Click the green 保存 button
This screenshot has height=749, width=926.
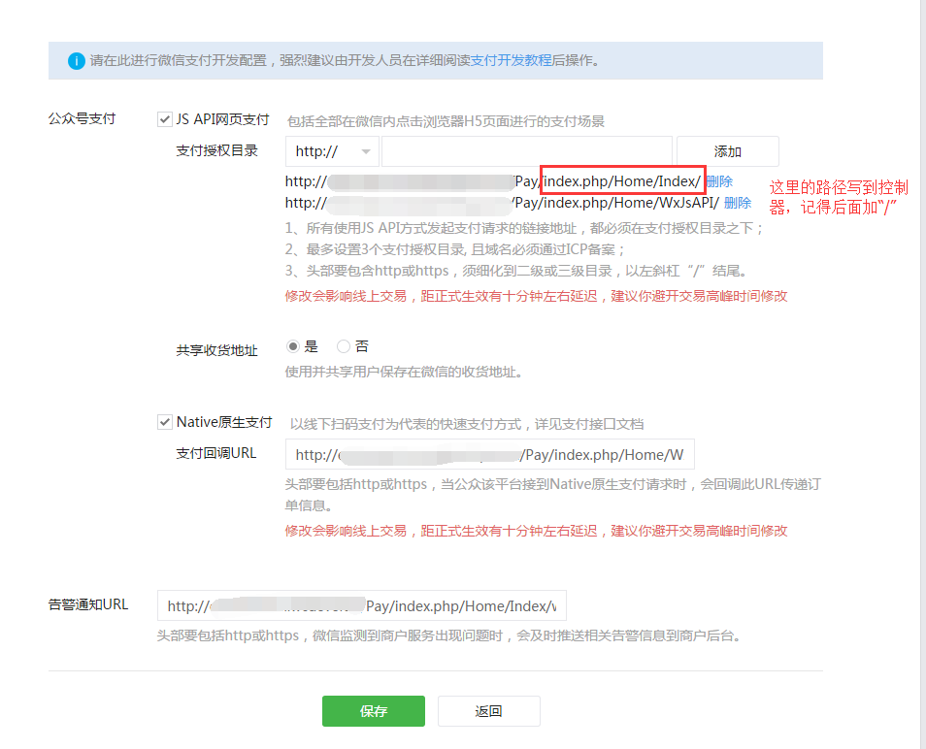tap(373, 711)
